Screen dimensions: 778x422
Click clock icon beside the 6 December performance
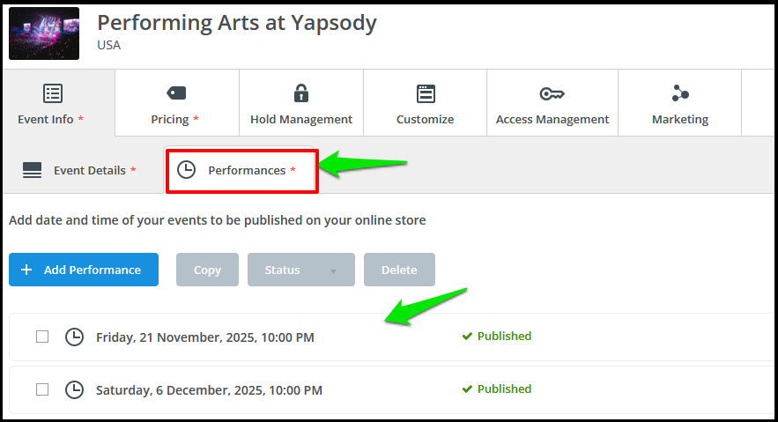pos(74,389)
